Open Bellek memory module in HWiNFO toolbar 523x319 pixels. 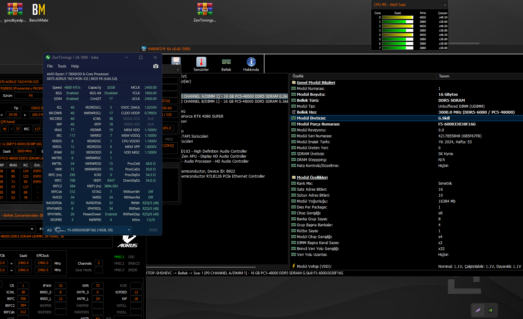coord(226,64)
